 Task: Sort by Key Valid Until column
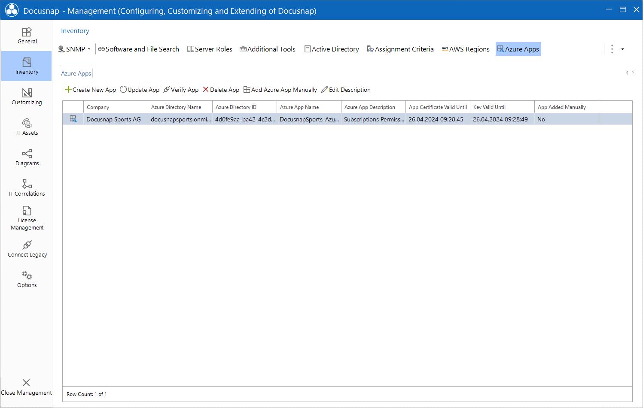click(503, 107)
